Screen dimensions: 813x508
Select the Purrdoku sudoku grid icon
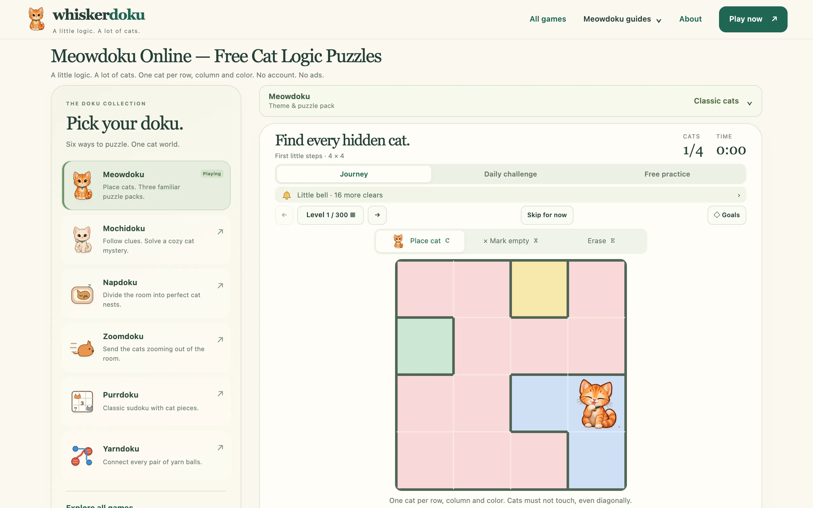pos(82,402)
